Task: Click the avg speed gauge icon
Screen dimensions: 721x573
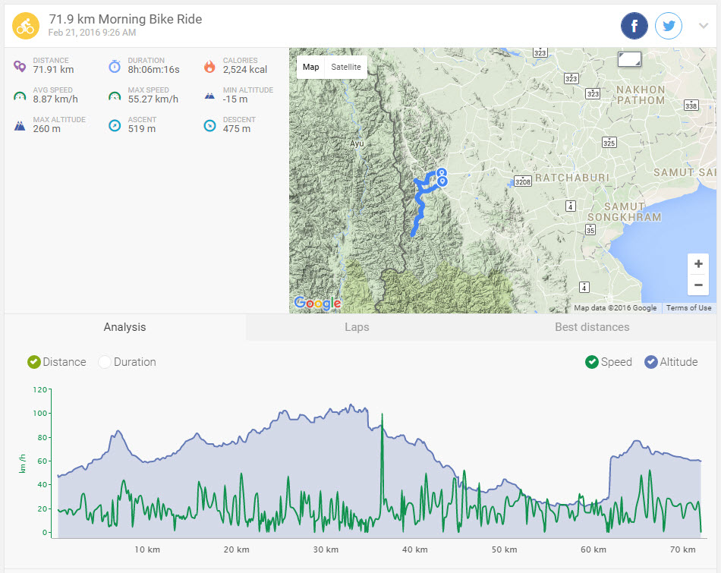Action: (x=19, y=96)
